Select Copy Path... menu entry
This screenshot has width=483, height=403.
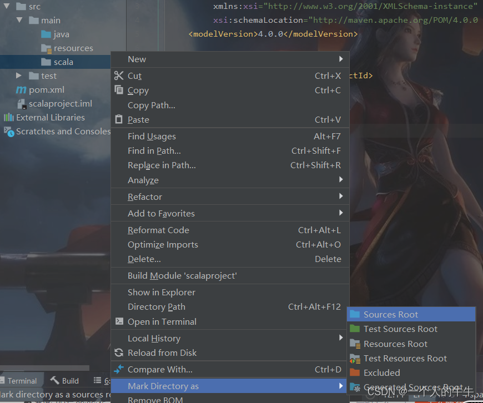[x=230, y=105]
